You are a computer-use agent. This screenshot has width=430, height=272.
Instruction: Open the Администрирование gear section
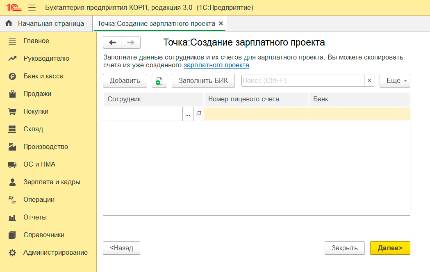pos(55,253)
